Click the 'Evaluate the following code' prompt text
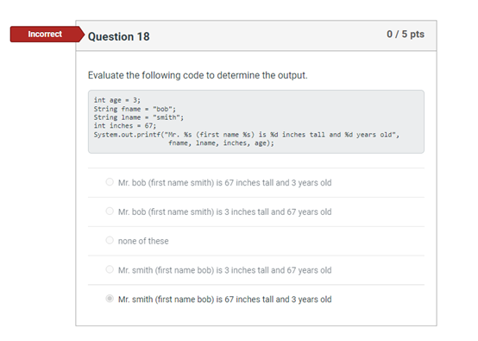This screenshot has width=478, height=341. [198, 75]
